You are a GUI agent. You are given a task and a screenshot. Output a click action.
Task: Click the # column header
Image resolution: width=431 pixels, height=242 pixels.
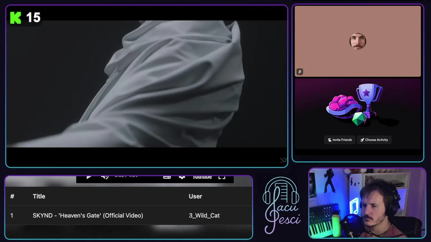[12, 196]
